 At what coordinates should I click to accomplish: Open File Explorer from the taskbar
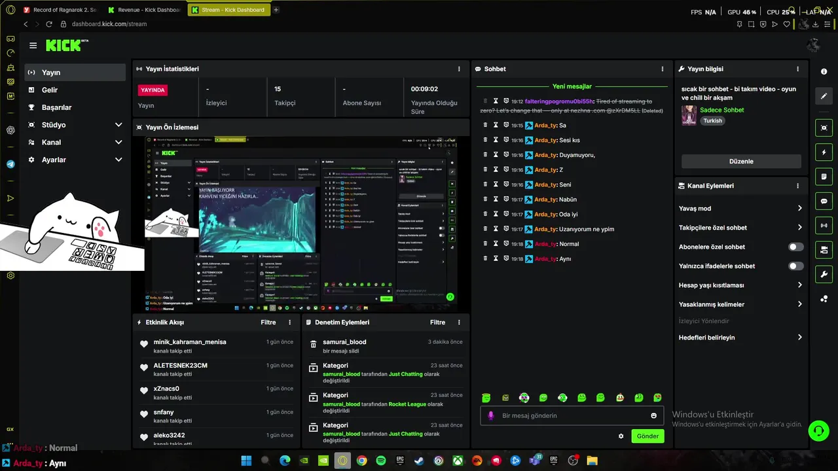[592, 461]
